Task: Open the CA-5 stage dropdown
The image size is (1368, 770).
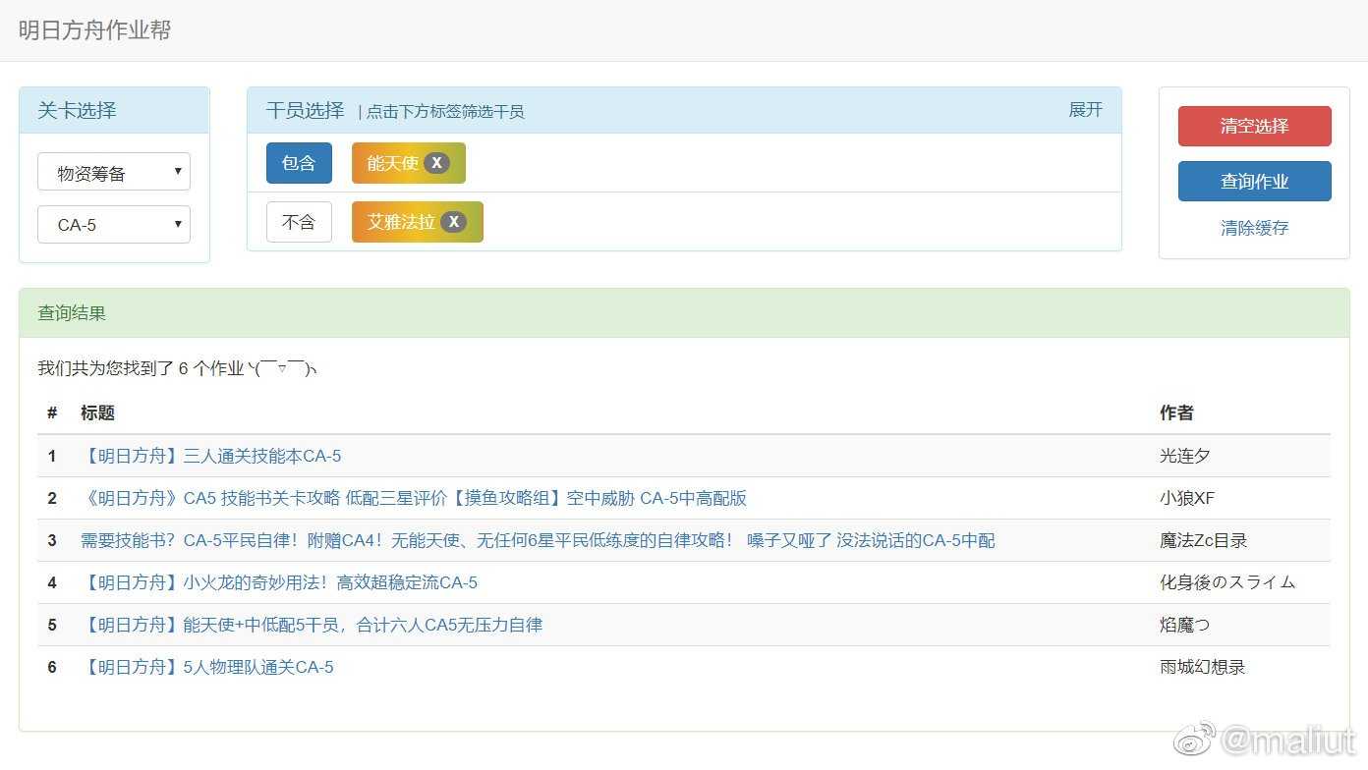Action: (114, 225)
